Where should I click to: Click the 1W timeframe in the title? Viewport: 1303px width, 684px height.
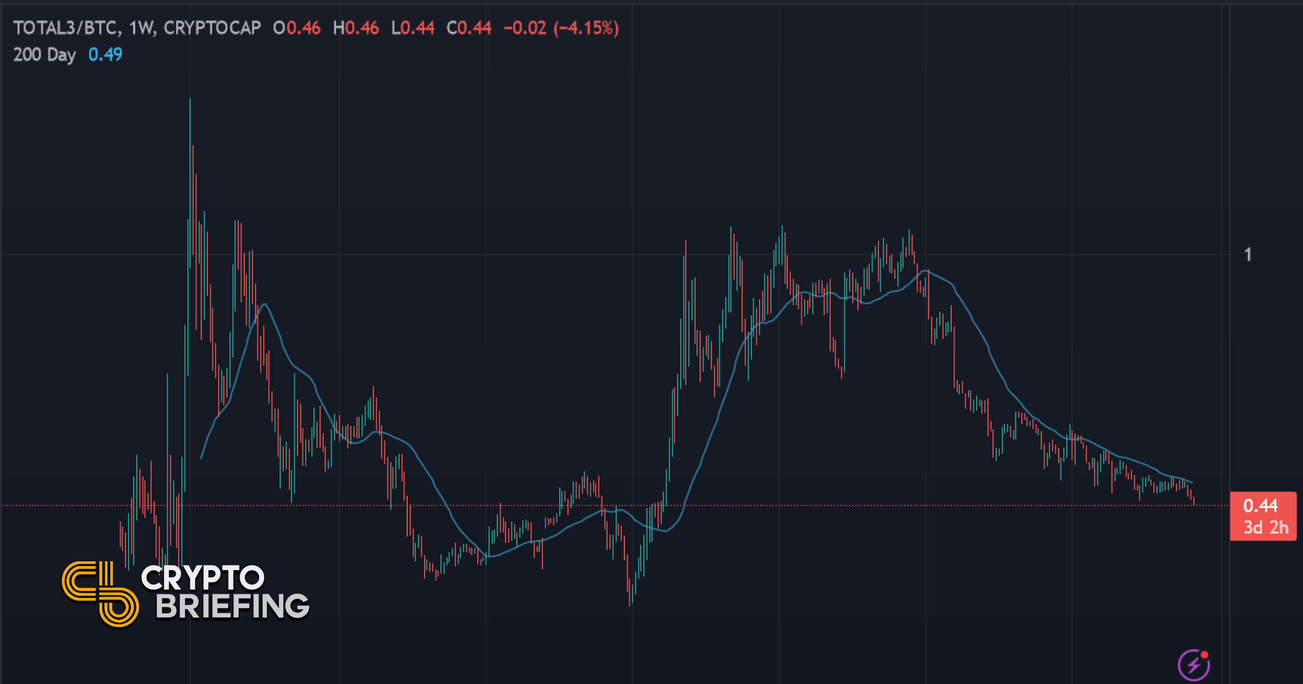pos(142,28)
